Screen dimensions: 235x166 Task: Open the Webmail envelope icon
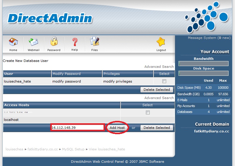pos(34,42)
